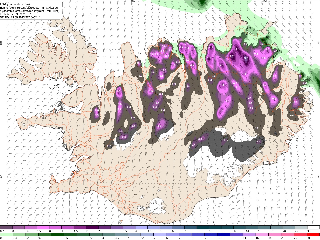Click the light grey swatch labelled 25 on the upper scale

(301, 228)
